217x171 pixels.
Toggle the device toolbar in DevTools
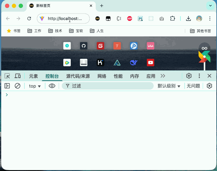click(18, 76)
